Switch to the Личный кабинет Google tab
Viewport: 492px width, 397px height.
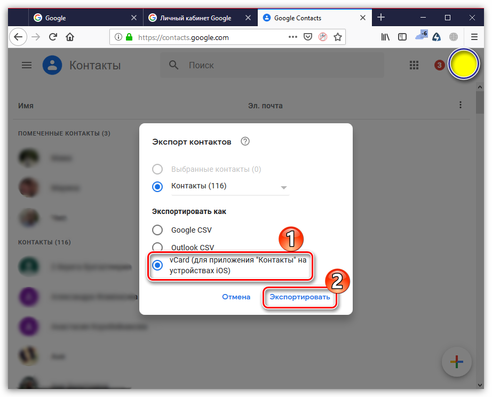click(x=200, y=18)
